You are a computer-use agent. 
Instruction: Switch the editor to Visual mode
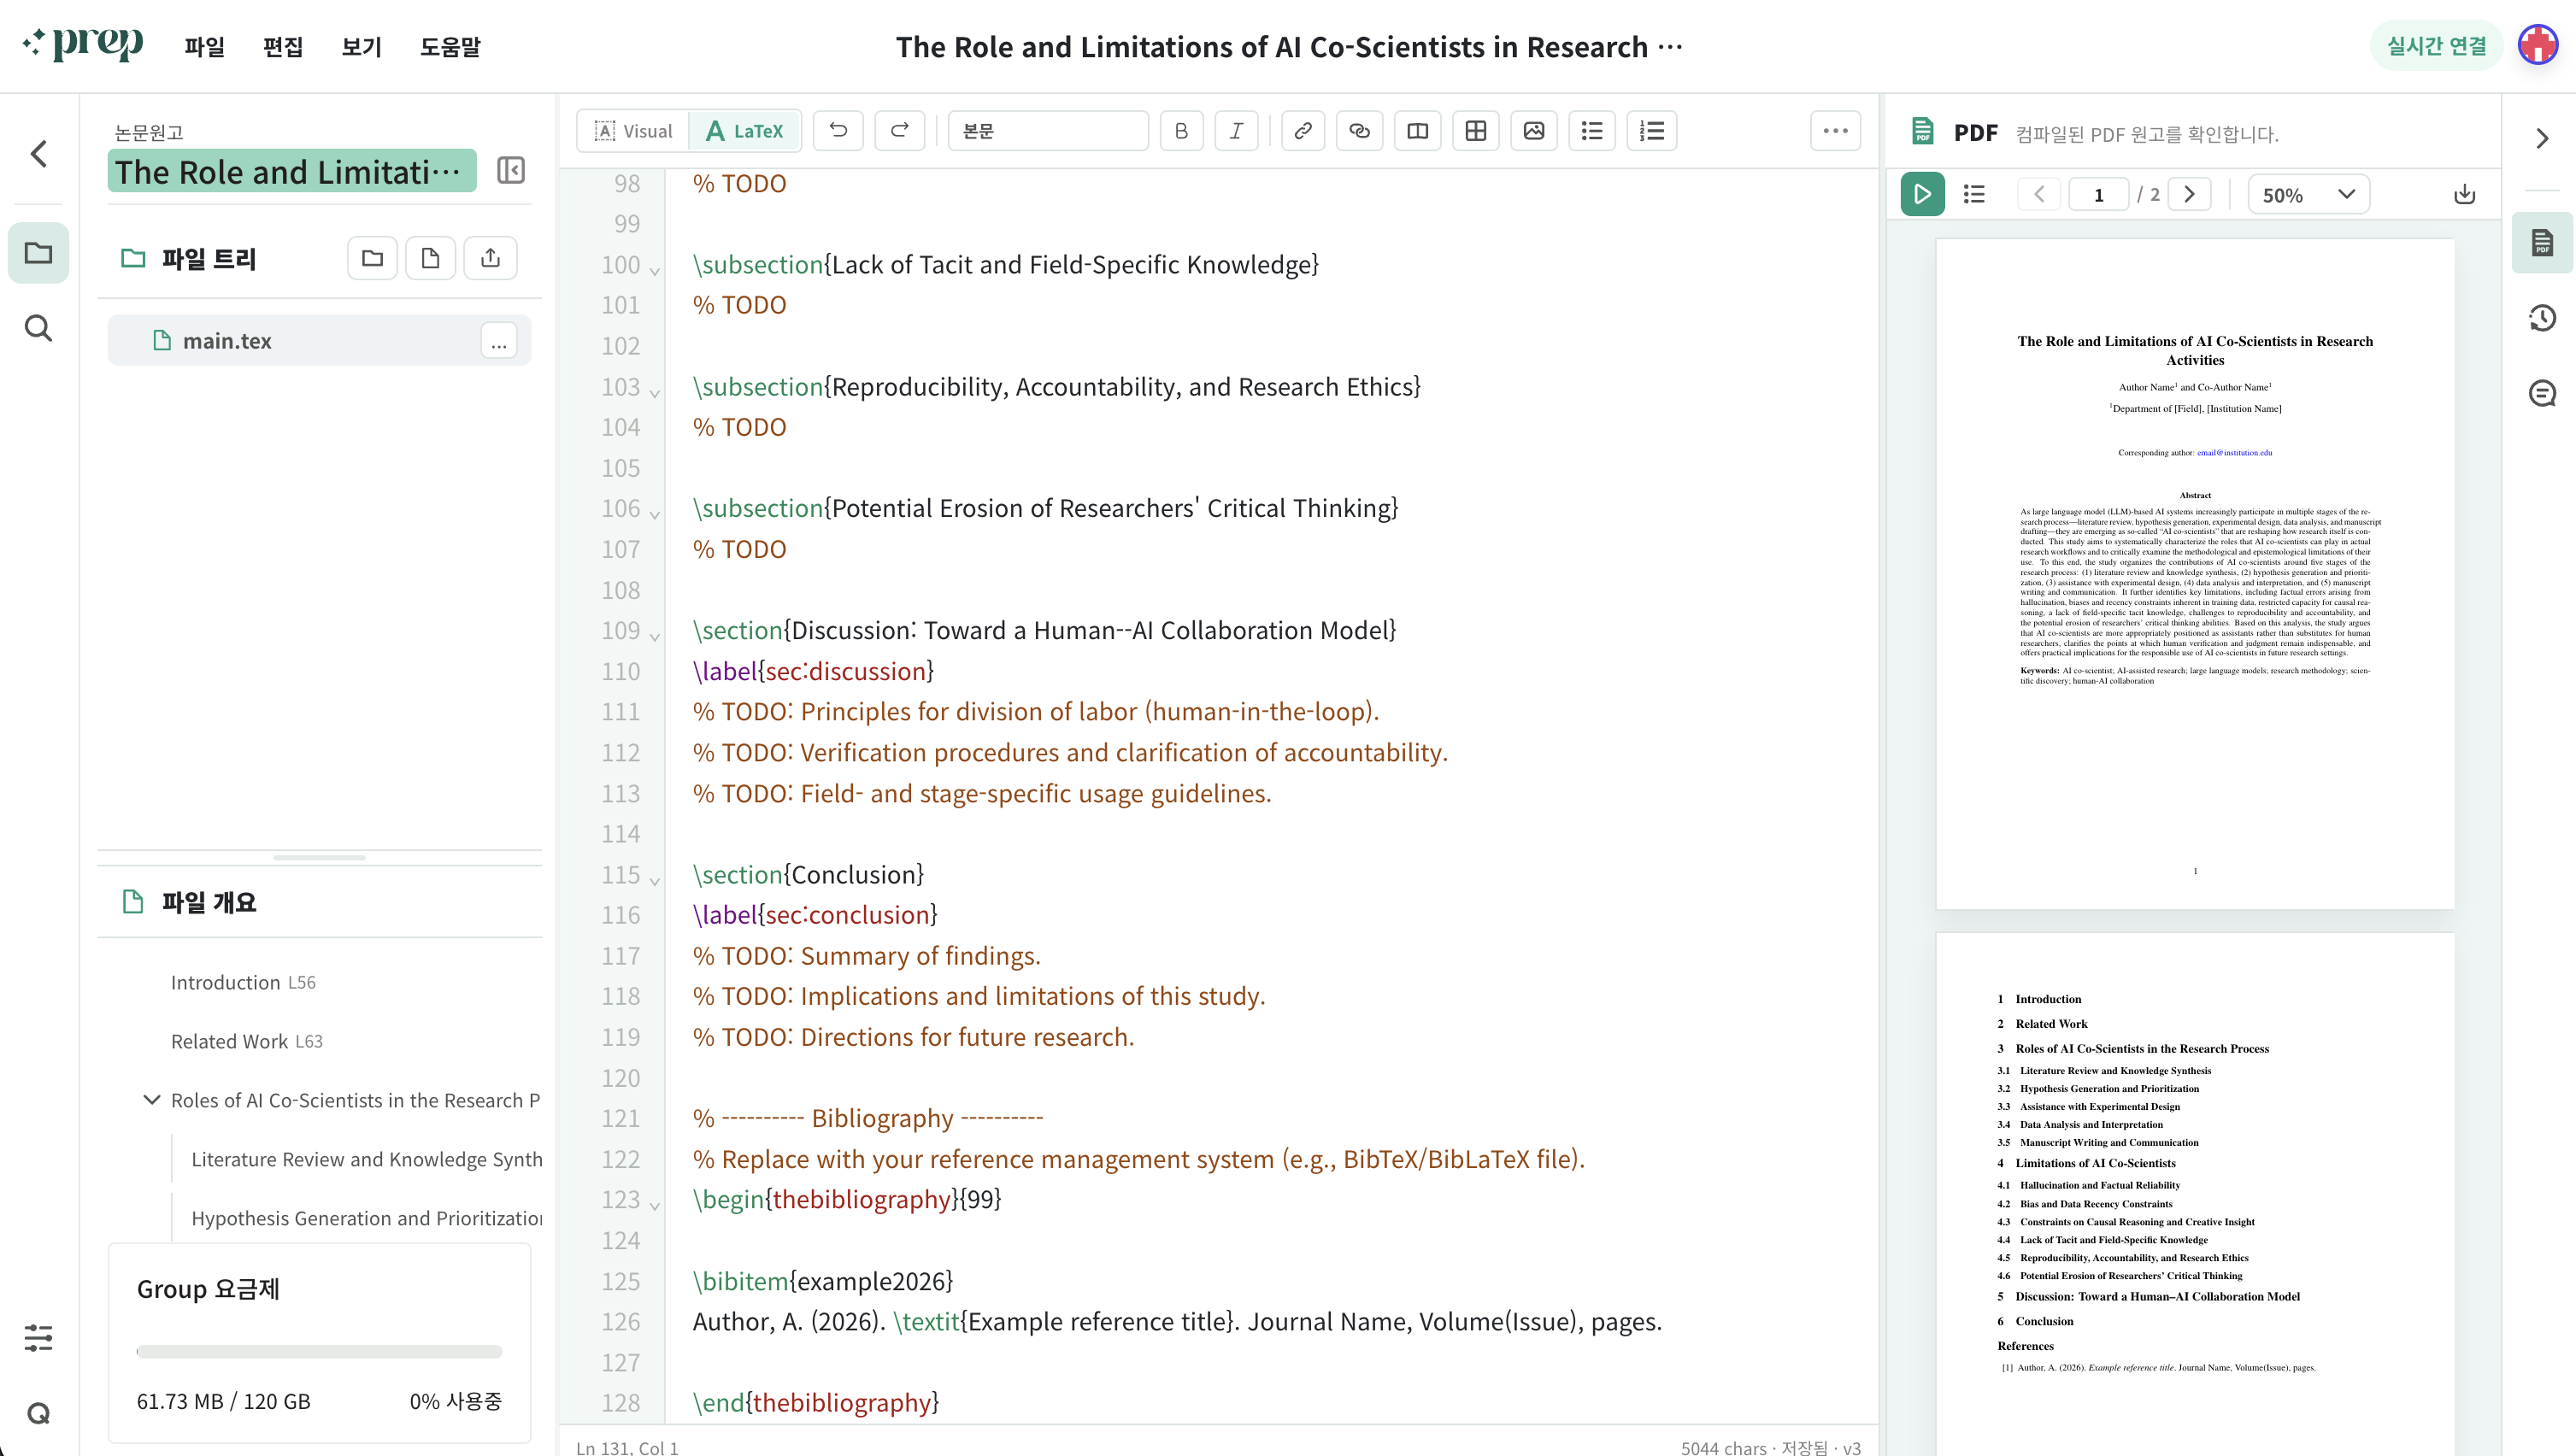click(634, 131)
